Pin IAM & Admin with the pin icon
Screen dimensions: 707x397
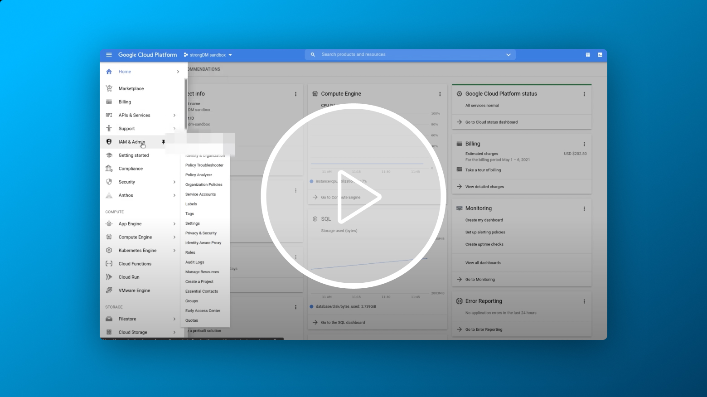click(x=164, y=142)
